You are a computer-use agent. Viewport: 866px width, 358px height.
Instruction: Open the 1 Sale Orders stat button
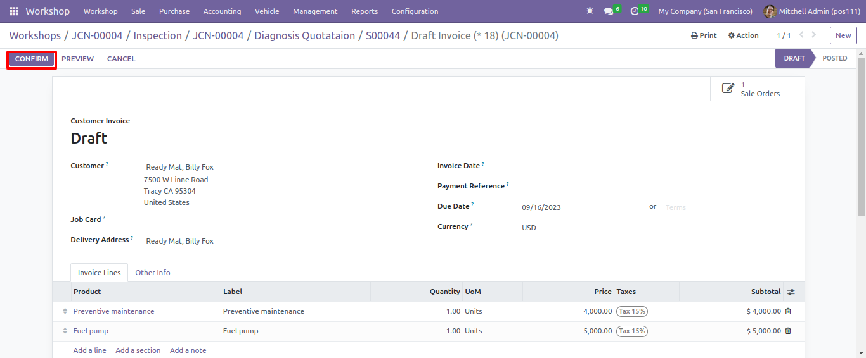[757, 89]
